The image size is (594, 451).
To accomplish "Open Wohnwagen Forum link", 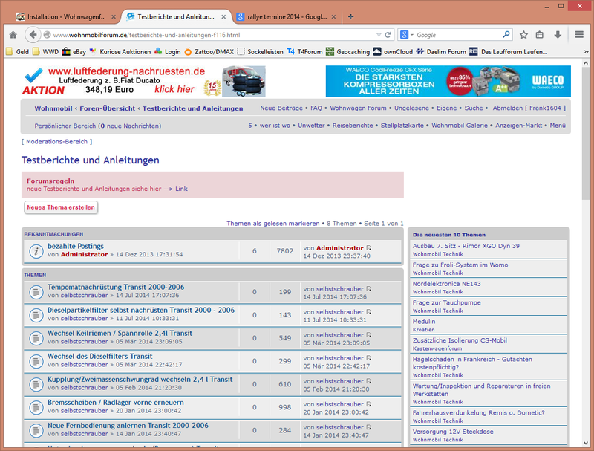I will click(358, 108).
